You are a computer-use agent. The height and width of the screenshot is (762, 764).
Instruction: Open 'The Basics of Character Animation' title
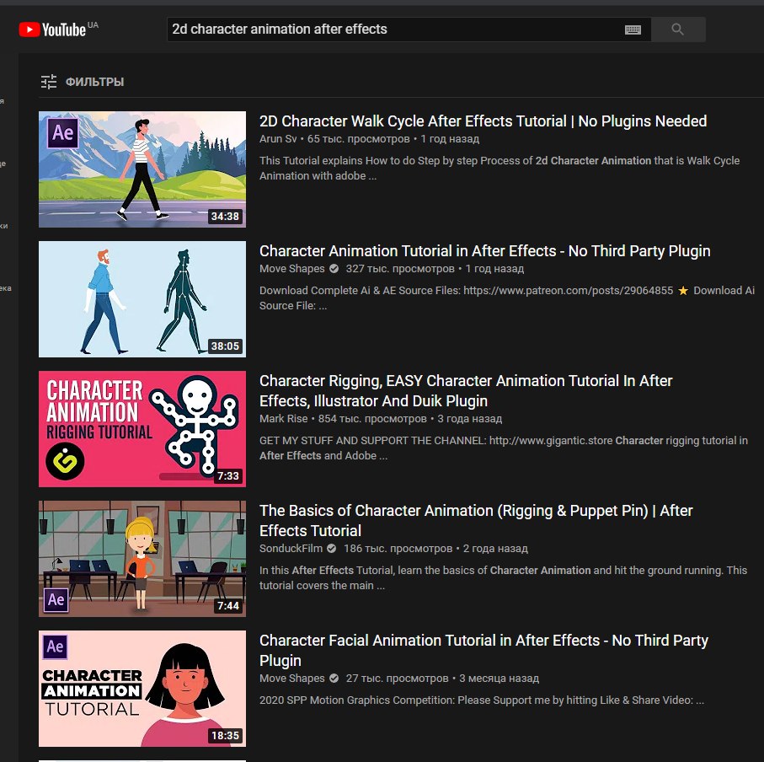point(476,520)
